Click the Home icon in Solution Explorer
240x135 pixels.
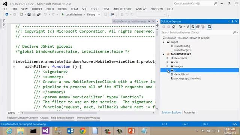pyautogui.click(x=173, y=27)
